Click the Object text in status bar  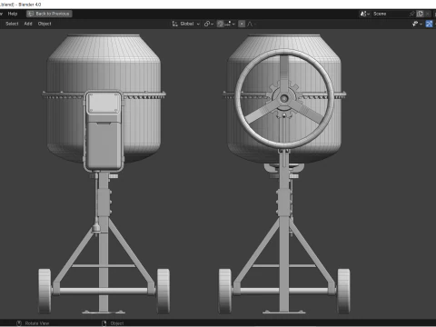117,323
